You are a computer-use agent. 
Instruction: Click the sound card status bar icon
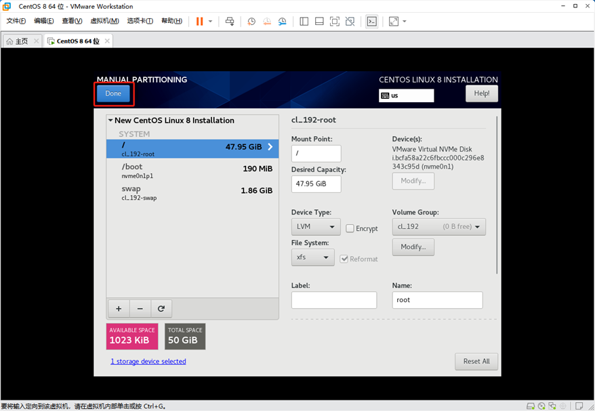[562, 406]
